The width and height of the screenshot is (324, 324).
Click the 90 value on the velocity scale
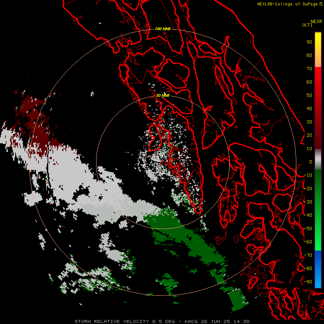click(309, 42)
